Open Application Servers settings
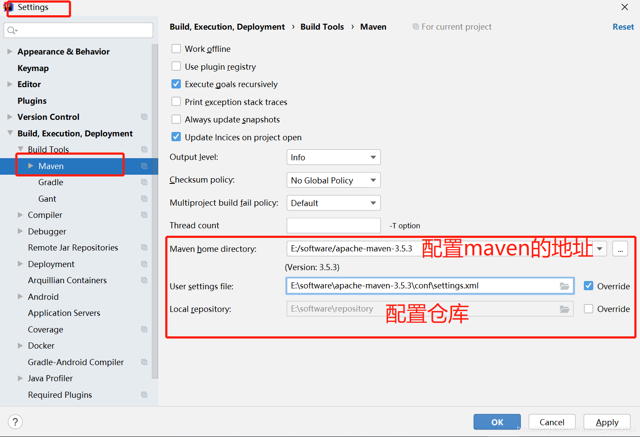 pos(64,313)
